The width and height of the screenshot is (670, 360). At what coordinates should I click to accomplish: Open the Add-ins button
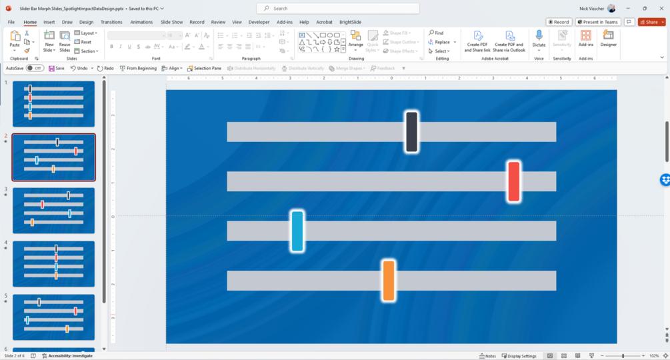click(x=586, y=39)
